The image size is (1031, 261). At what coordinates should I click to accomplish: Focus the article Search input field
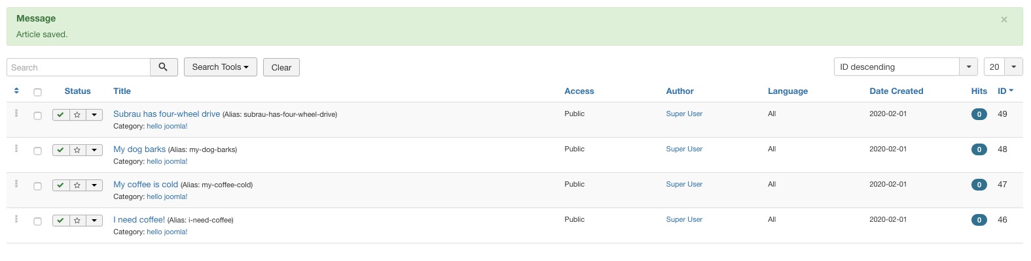click(x=79, y=67)
